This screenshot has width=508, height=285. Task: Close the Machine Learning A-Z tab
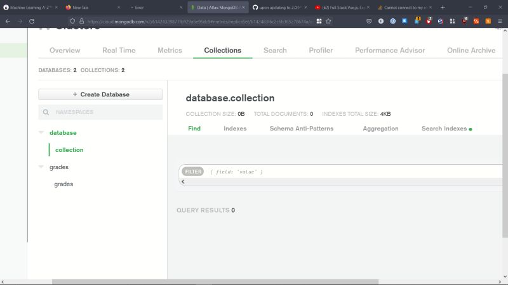coord(56,7)
